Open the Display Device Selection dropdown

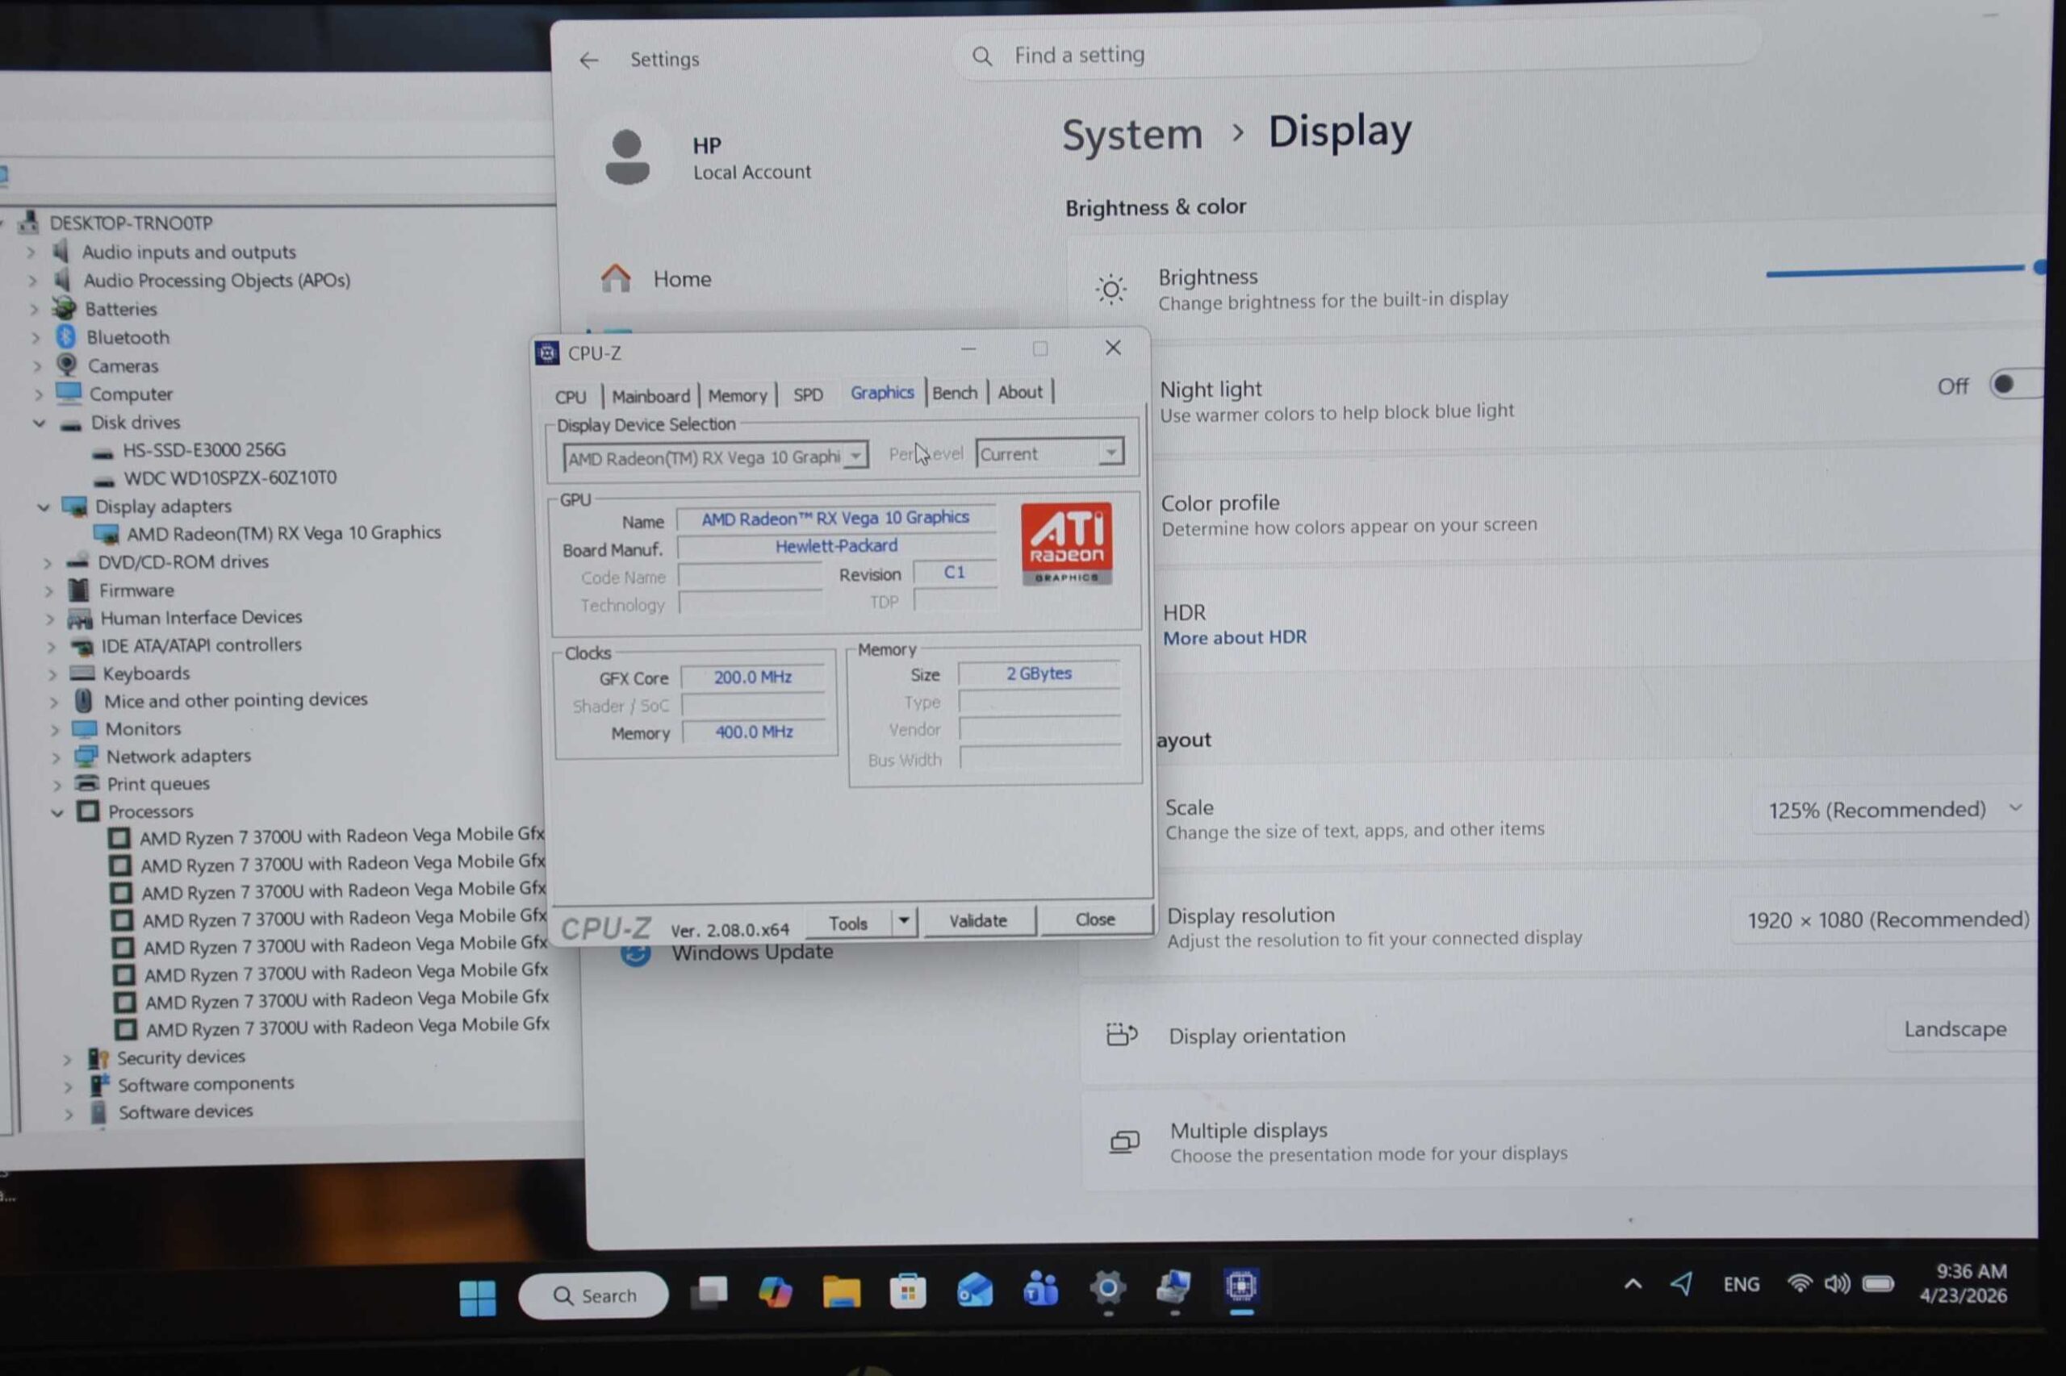click(x=855, y=456)
